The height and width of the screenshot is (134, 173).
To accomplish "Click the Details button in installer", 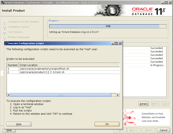I will pos(144,104).
